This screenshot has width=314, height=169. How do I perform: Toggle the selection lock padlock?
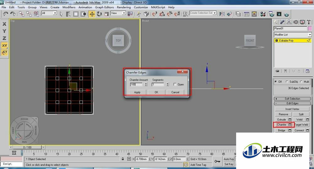pyautogui.click(x=123, y=159)
